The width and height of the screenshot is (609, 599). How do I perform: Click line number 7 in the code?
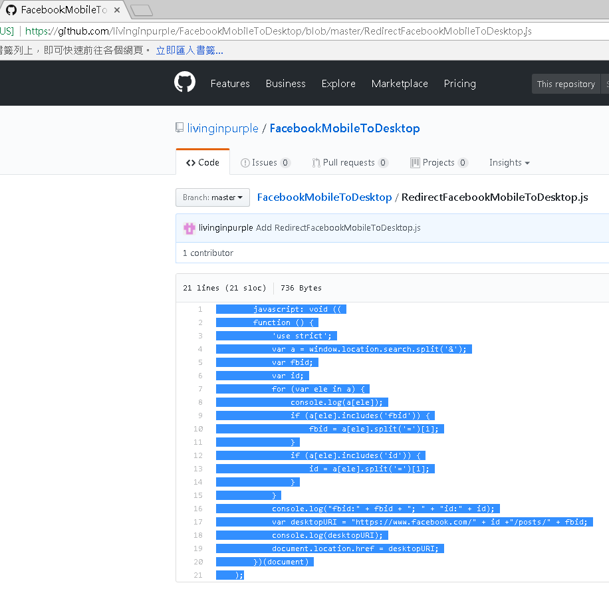point(200,389)
